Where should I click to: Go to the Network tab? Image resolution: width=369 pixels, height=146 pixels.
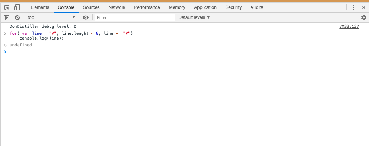117,7
